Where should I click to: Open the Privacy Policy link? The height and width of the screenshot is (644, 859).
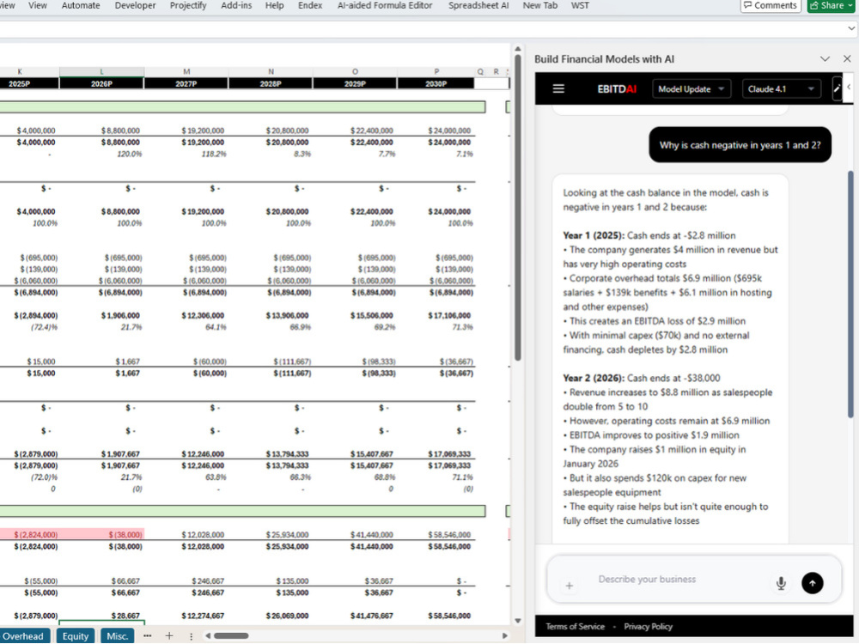(648, 627)
